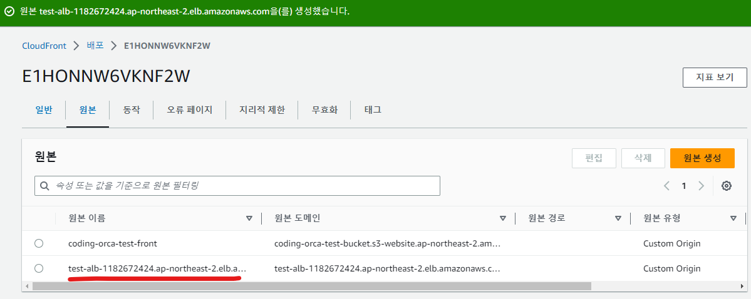Open the 무효화 tab
This screenshot has height=299, width=751.
point(324,110)
